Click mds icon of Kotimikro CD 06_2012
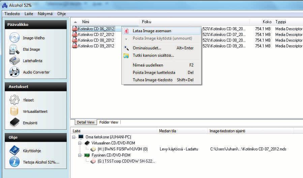 (74, 29)
